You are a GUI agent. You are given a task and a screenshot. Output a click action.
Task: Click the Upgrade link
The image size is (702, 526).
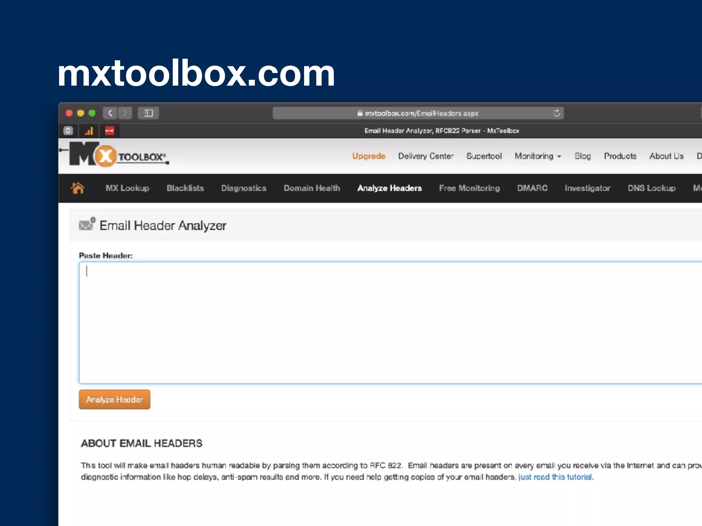point(368,156)
